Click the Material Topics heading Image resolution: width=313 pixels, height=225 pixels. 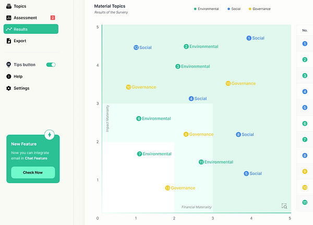(x=110, y=6)
